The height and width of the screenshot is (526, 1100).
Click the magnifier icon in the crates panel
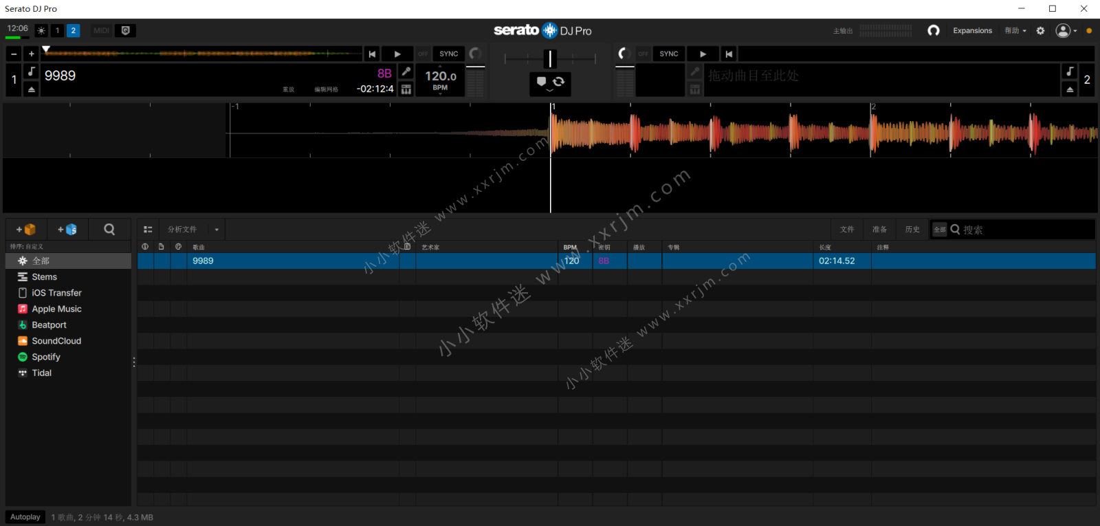point(109,230)
